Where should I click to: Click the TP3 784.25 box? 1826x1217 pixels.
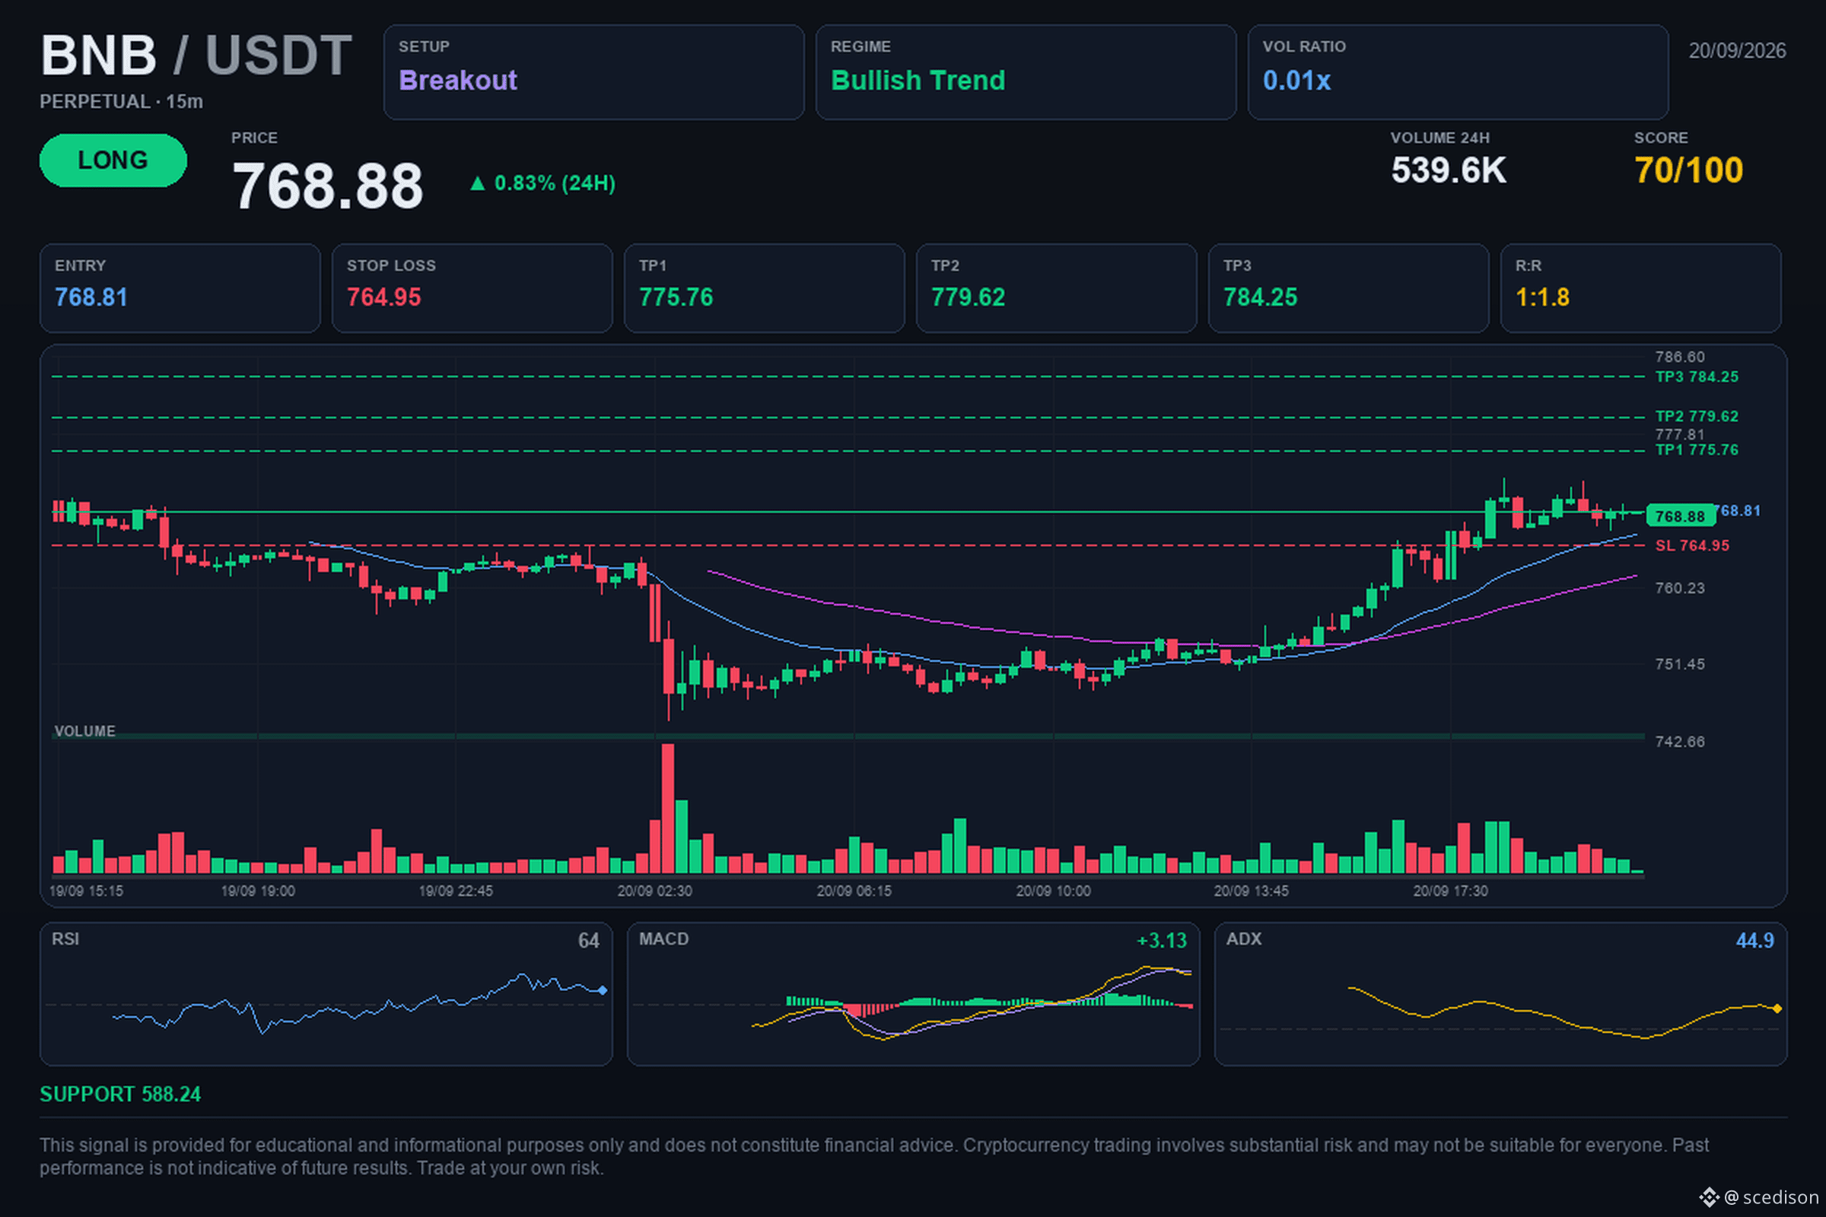(1348, 288)
